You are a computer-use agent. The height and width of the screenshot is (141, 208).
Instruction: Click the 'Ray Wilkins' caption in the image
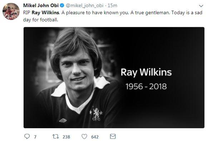[146, 72]
